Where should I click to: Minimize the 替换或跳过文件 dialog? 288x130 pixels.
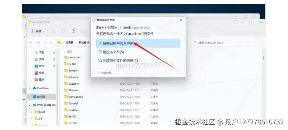pyautogui.click(x=161, y=20)
